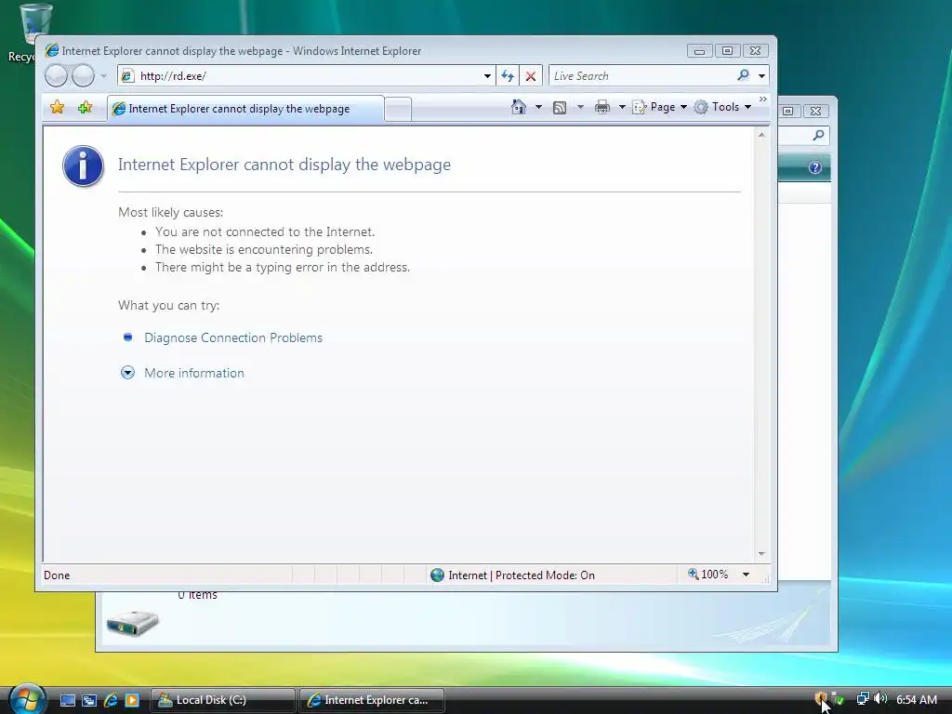The image size is (952, 714).
Task: Close the Local Disk Explorer window behind
Action: pos(816,112)
